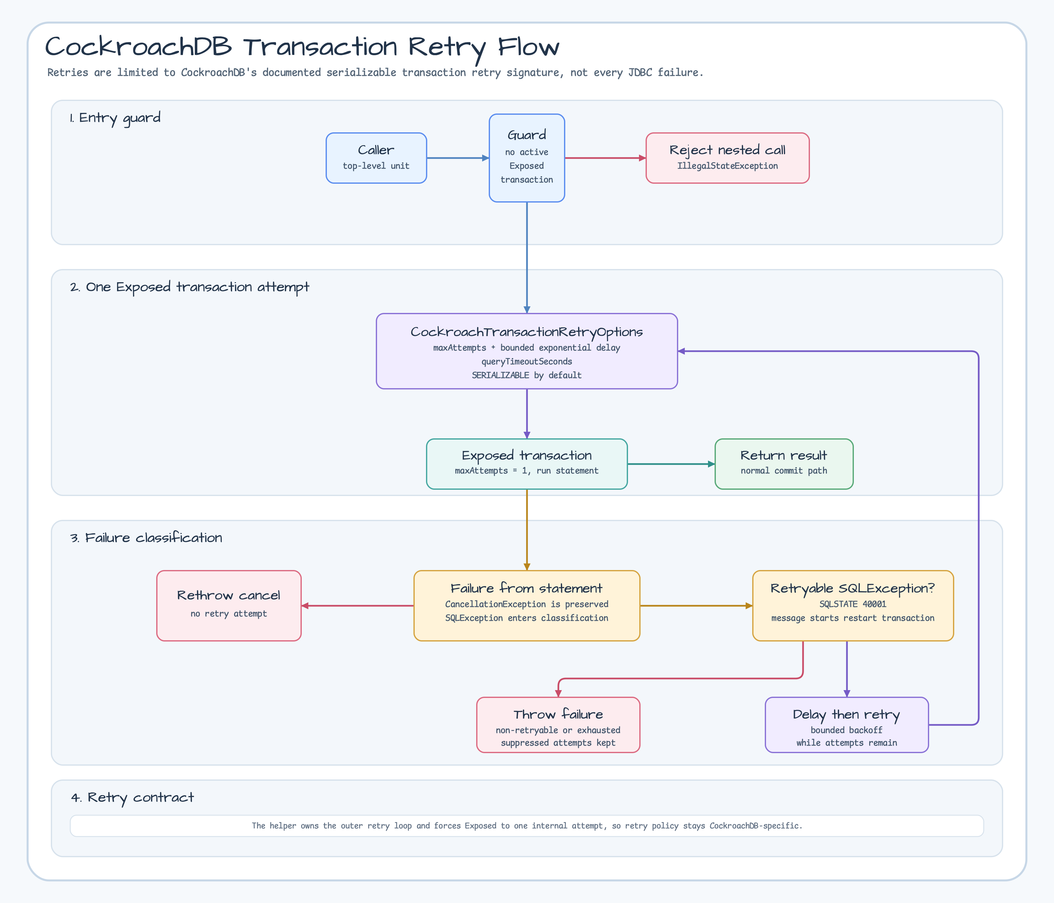1054x903 pixels.
Task: Select 'suppressed attempts kept' text
Action: [x=558, y=743]
